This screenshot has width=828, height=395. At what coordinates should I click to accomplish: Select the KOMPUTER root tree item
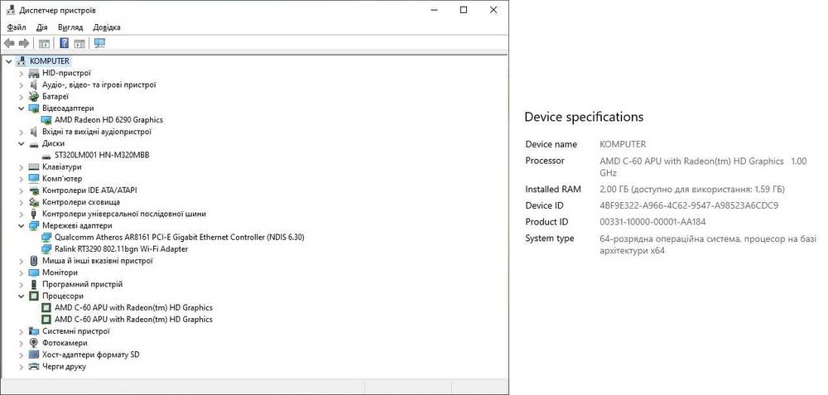(49, 61)
